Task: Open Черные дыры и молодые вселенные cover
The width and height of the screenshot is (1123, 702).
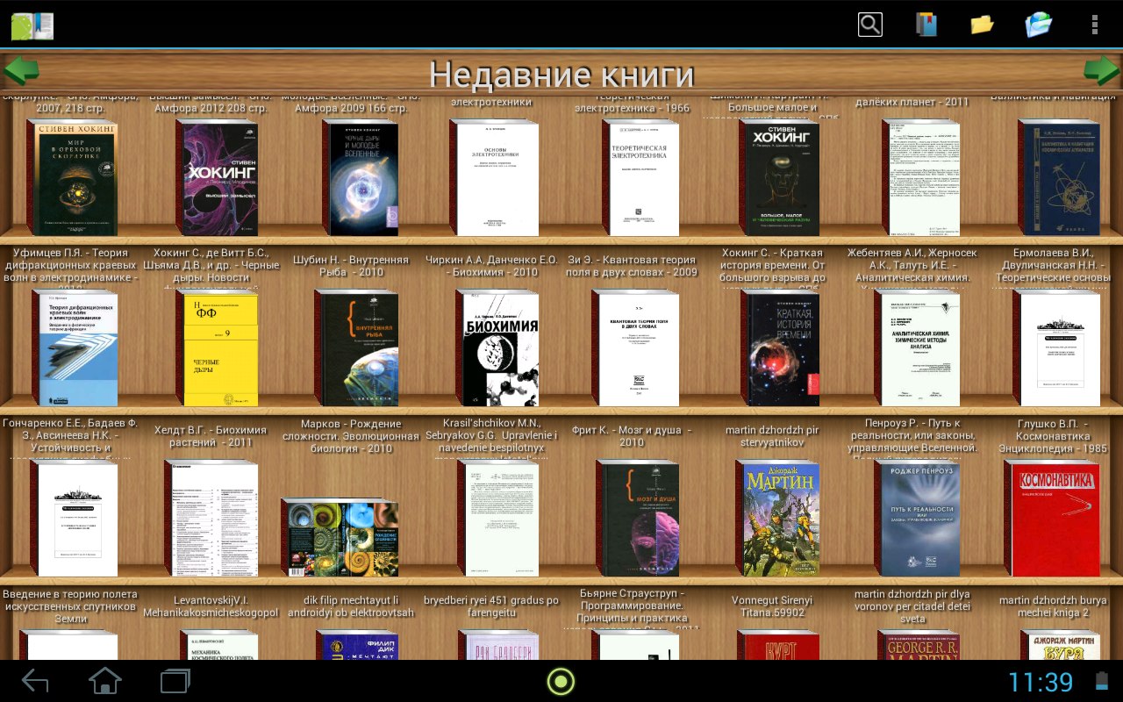Action: pyautogui.click(x=360, y=178)
